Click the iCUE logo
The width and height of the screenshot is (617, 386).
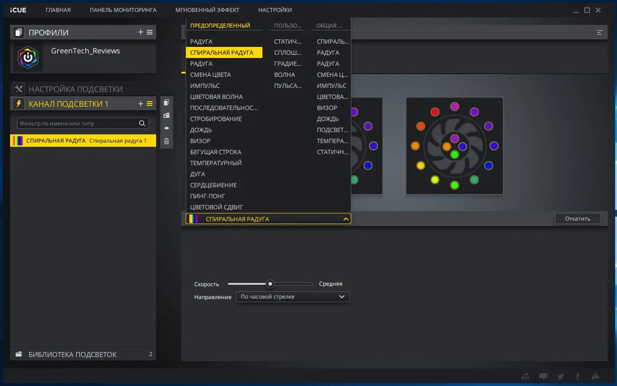18,10
